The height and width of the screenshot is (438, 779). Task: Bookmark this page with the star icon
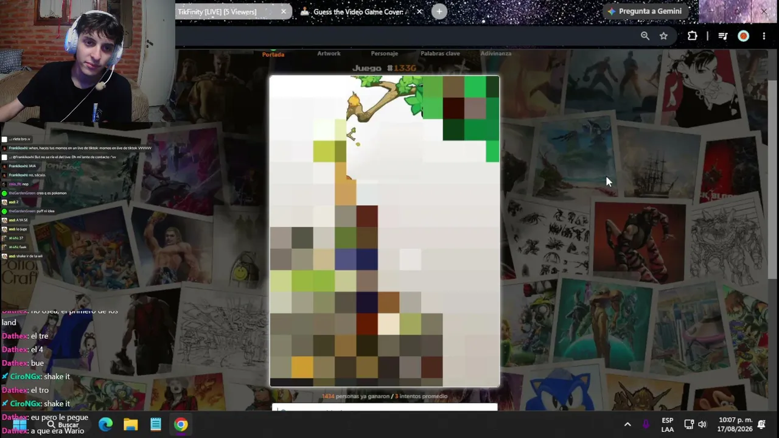pos(663,36)
